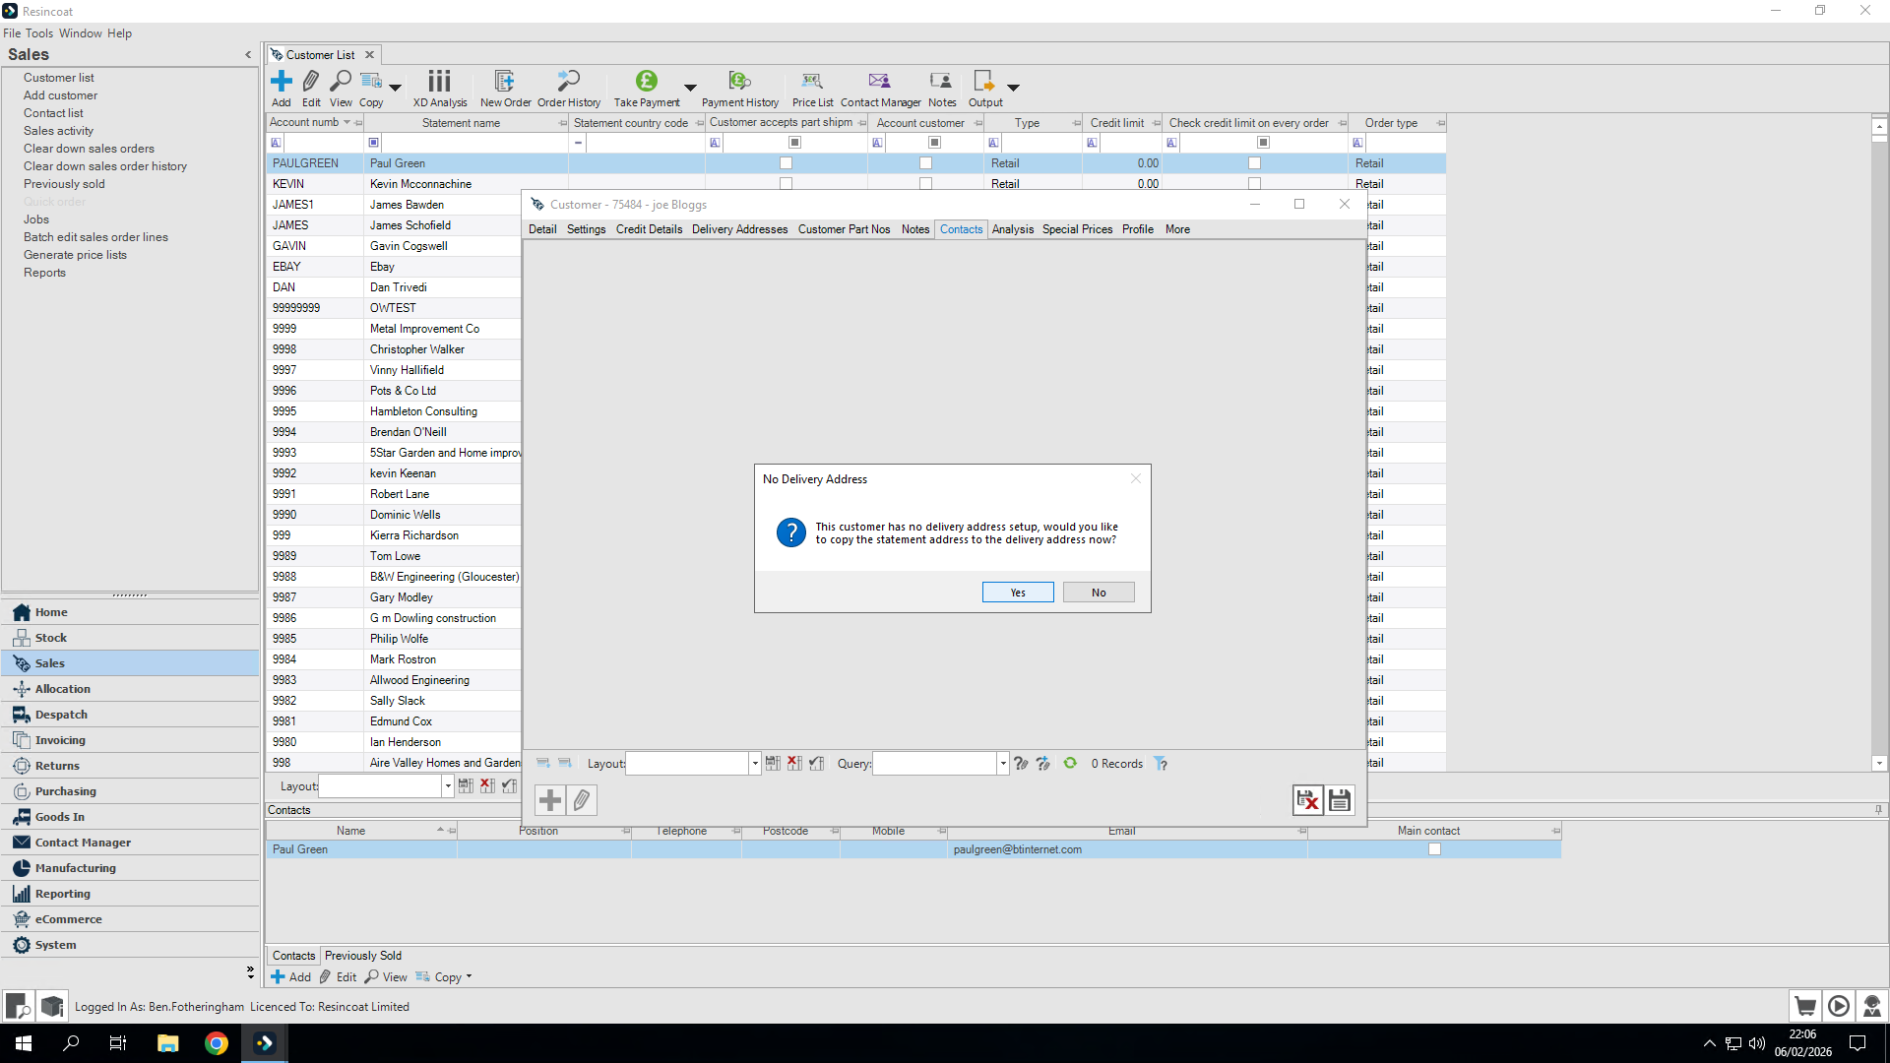This screenshot has width=1890, height=1063.
Task: Open the Layout dropdown below the contacts query
Action: [x=754, y=763]
